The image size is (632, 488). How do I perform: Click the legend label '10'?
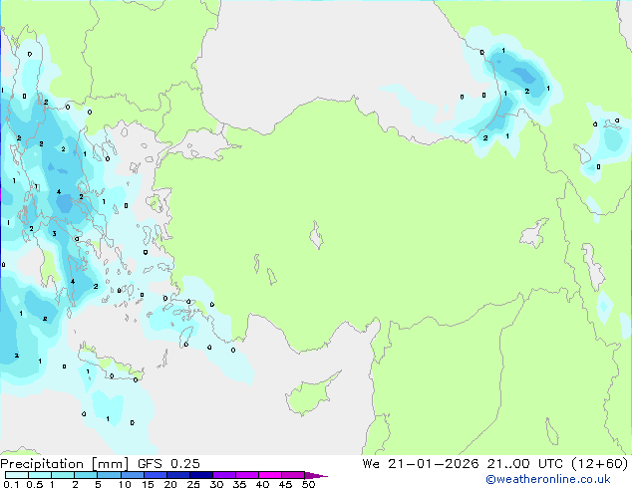pos(125,484)
